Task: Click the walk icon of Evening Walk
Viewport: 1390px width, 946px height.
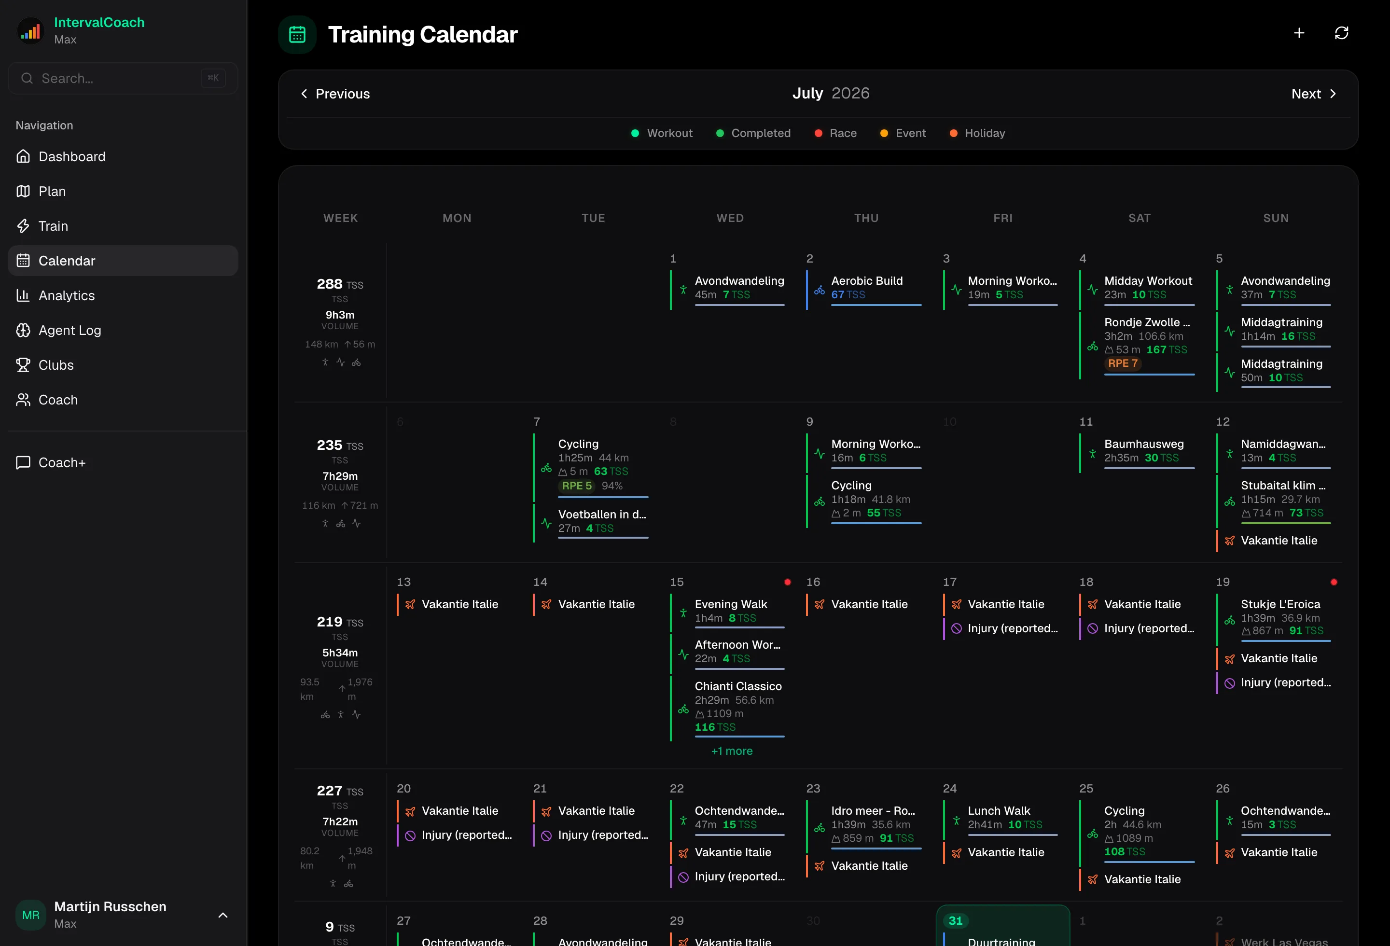Action: (x=683, y=613)
